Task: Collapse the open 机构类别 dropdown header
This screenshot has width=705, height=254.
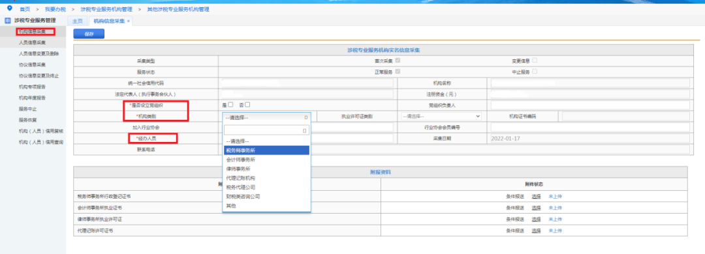Action: [266, 117]
